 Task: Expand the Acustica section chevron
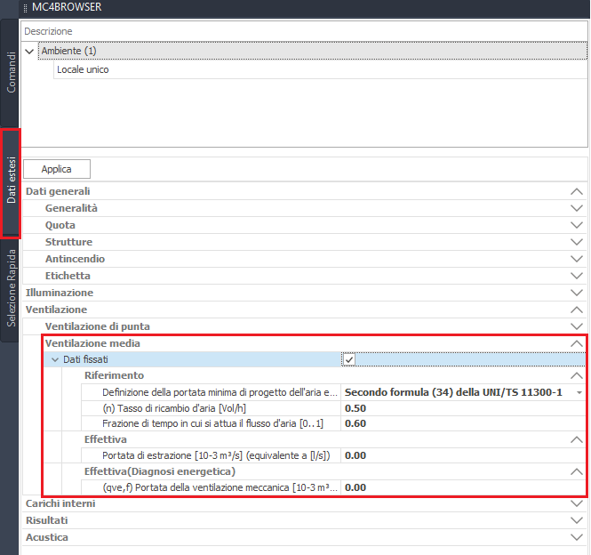point(577,537)
